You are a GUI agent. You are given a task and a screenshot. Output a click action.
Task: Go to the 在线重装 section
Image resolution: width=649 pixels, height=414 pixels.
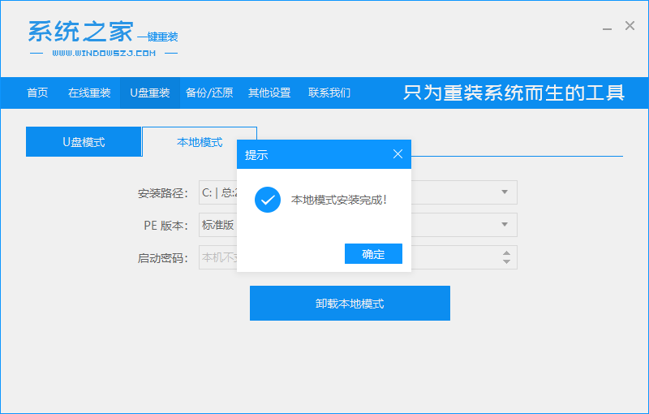point(89,93)
